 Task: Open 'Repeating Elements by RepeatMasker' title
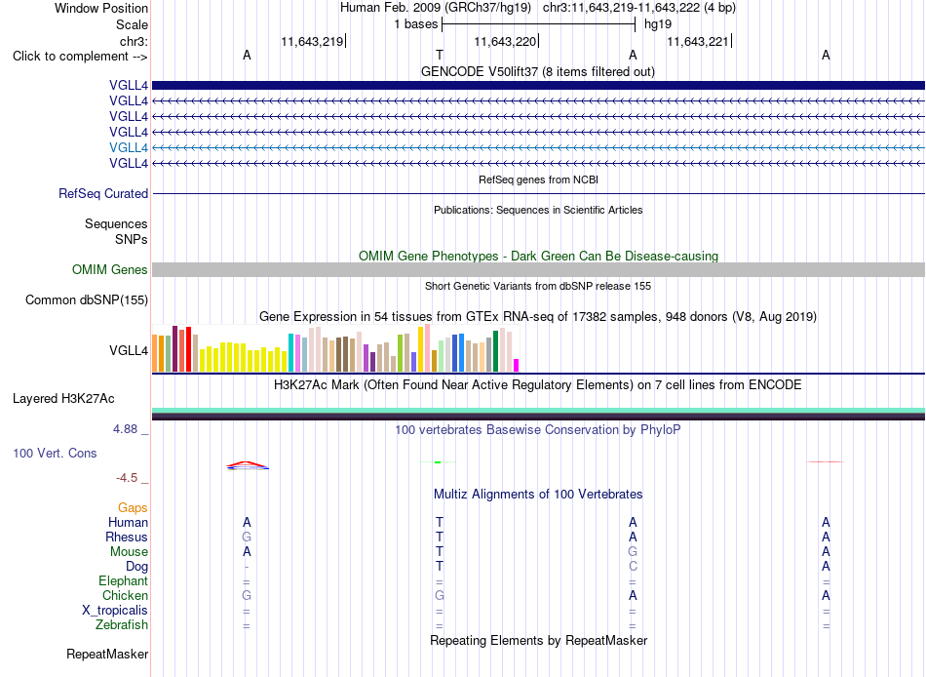click(538, 640)
